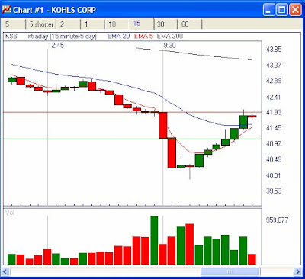Click the 12:45 time marker label
305x279 pixels.
point(56,46)
